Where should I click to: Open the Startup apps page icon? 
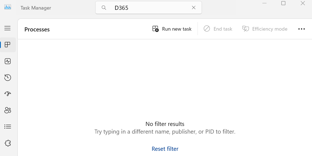tap(8, 93)
